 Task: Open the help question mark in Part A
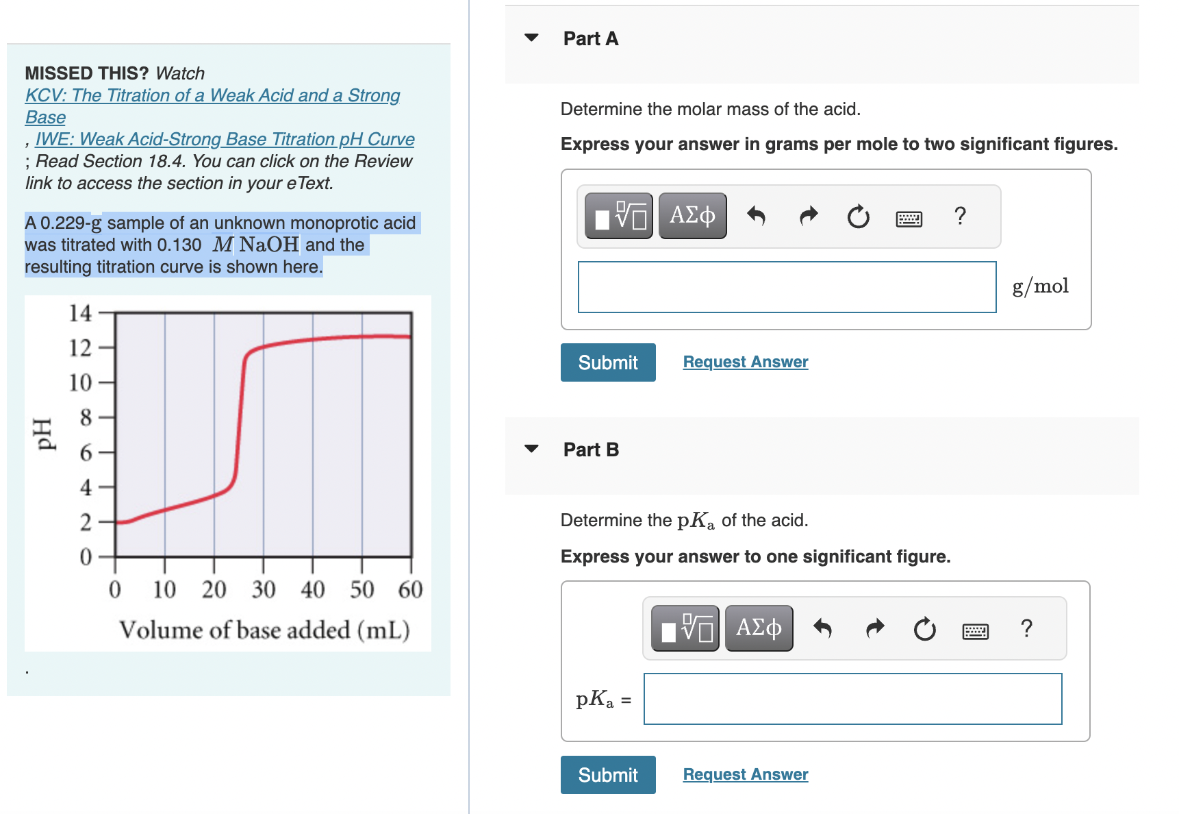point(960,216)
